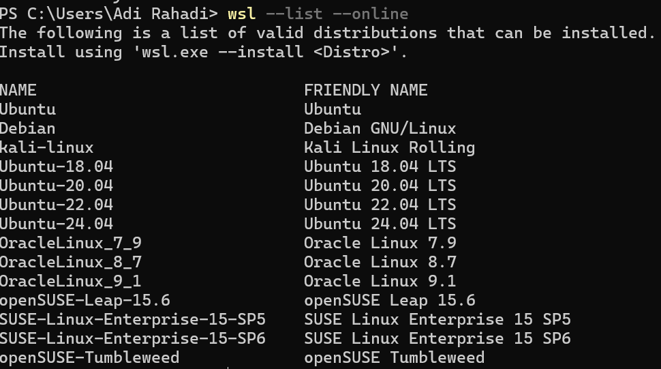
Task: Click the 'wsl' command text
Action: point(241,14)
